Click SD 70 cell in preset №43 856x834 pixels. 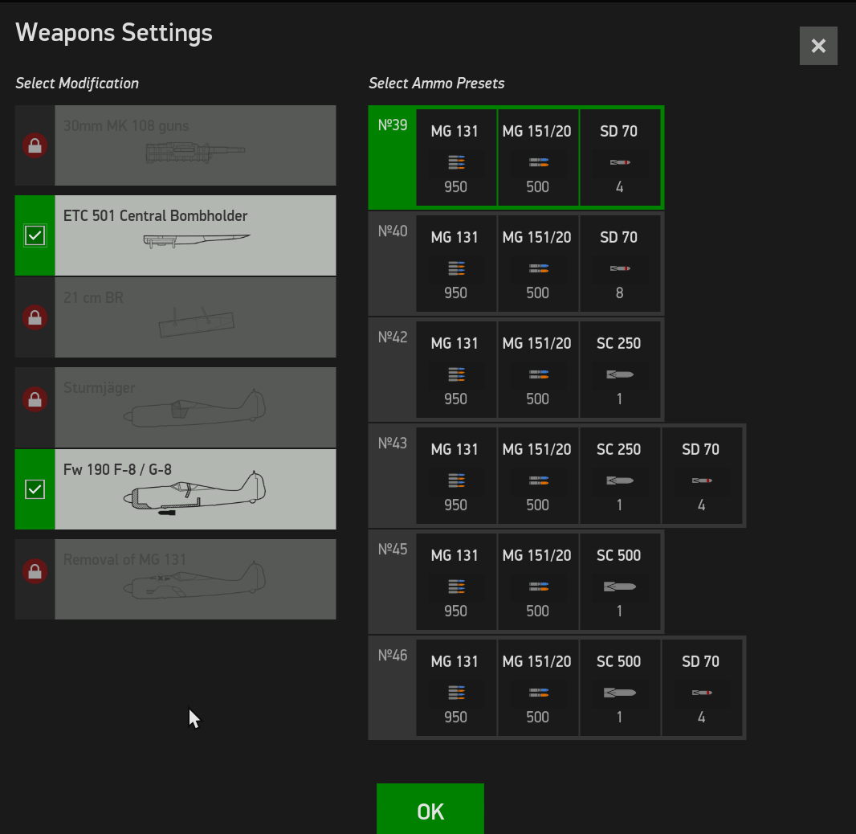click(x=702, y=476)
